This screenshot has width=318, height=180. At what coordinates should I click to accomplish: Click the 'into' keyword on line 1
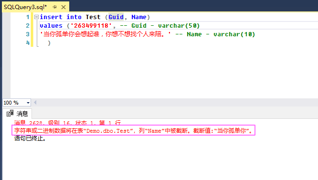click(74, 17)
